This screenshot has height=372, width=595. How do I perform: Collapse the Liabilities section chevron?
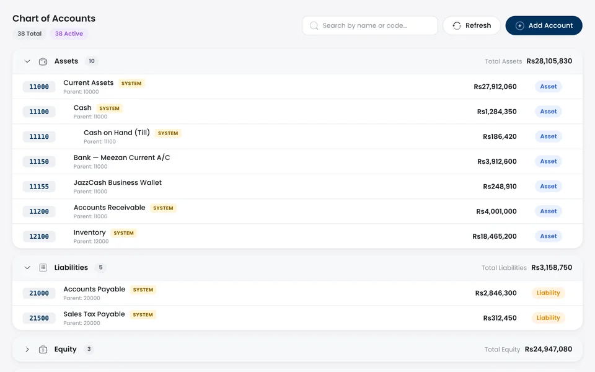click(27, 268)
